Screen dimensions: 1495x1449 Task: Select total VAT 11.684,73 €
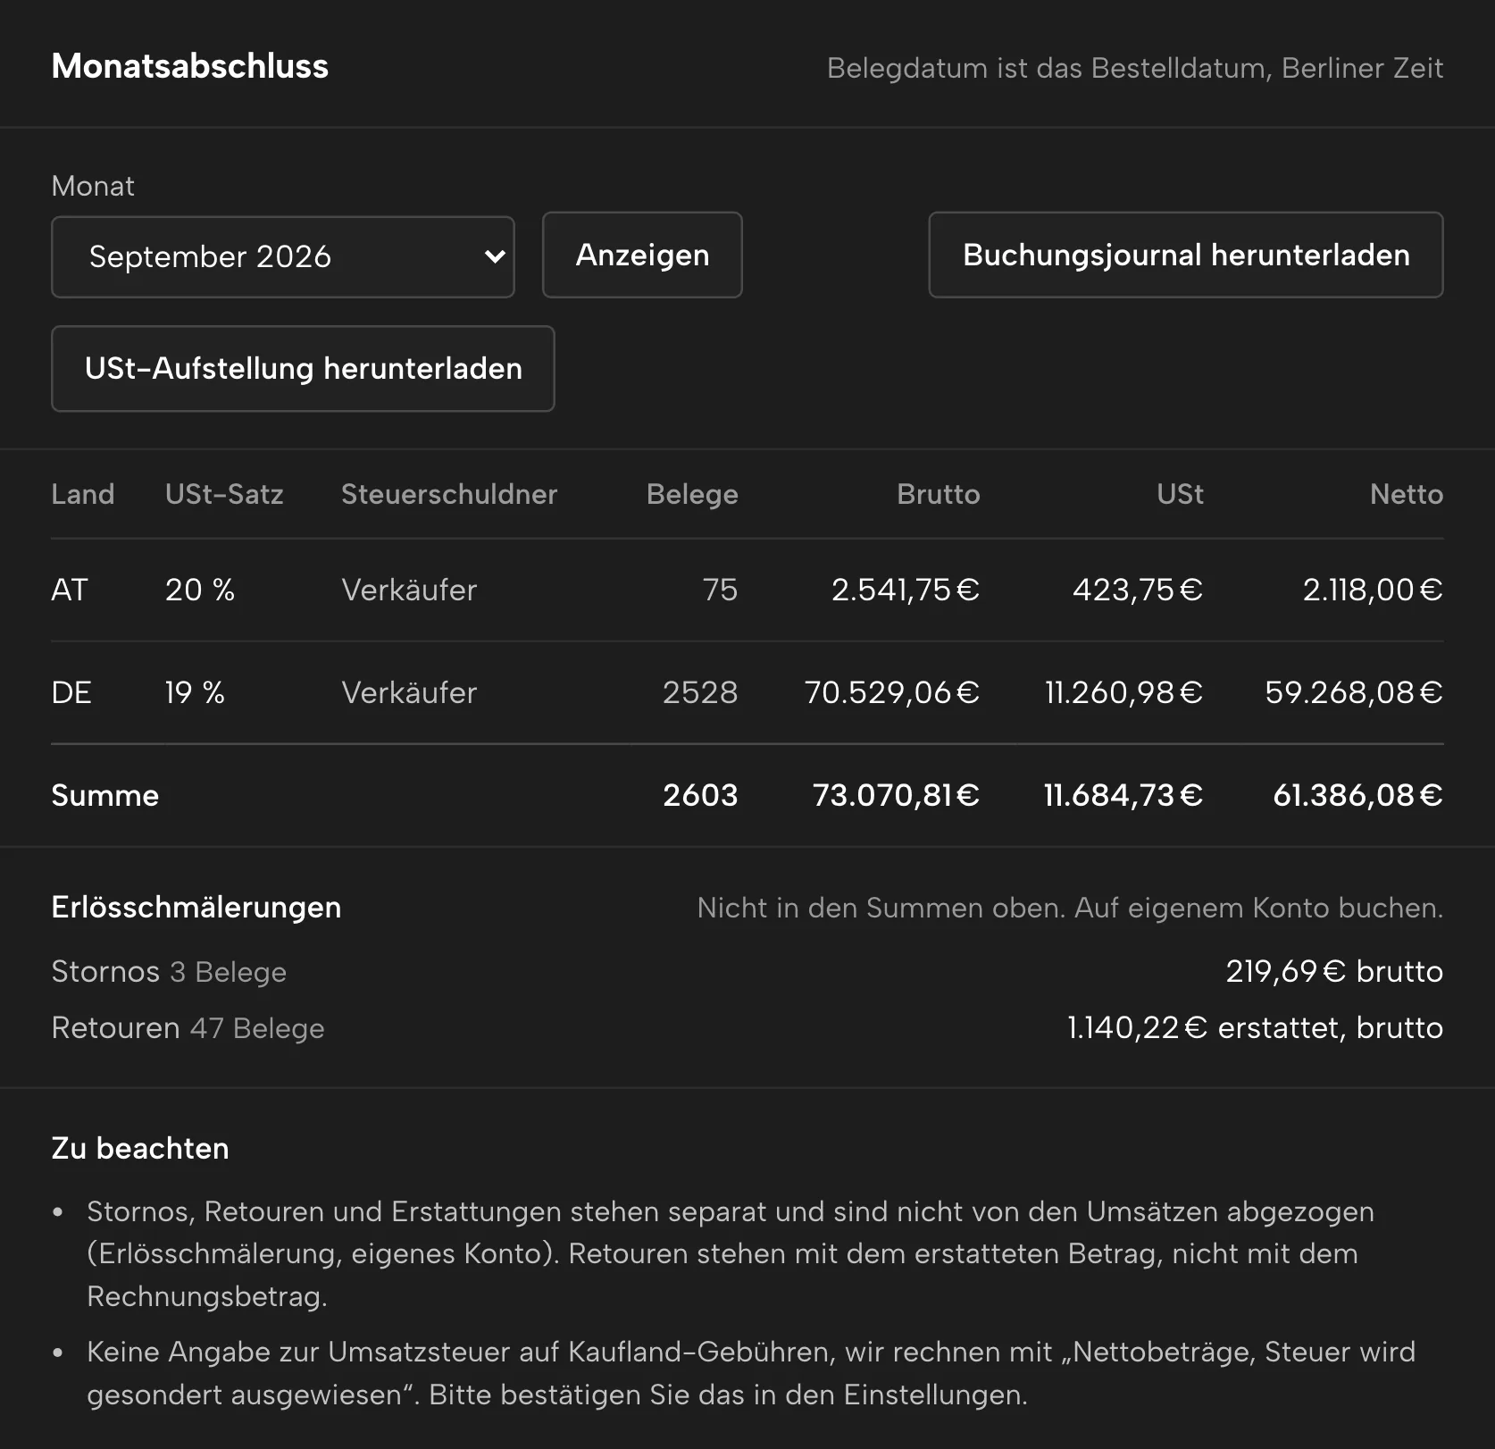pos(1123,795)
